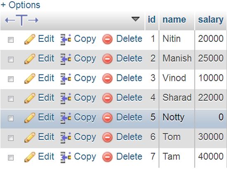
Task: Check the checkbox for row id 1
Action: click(x=11, y=40)
